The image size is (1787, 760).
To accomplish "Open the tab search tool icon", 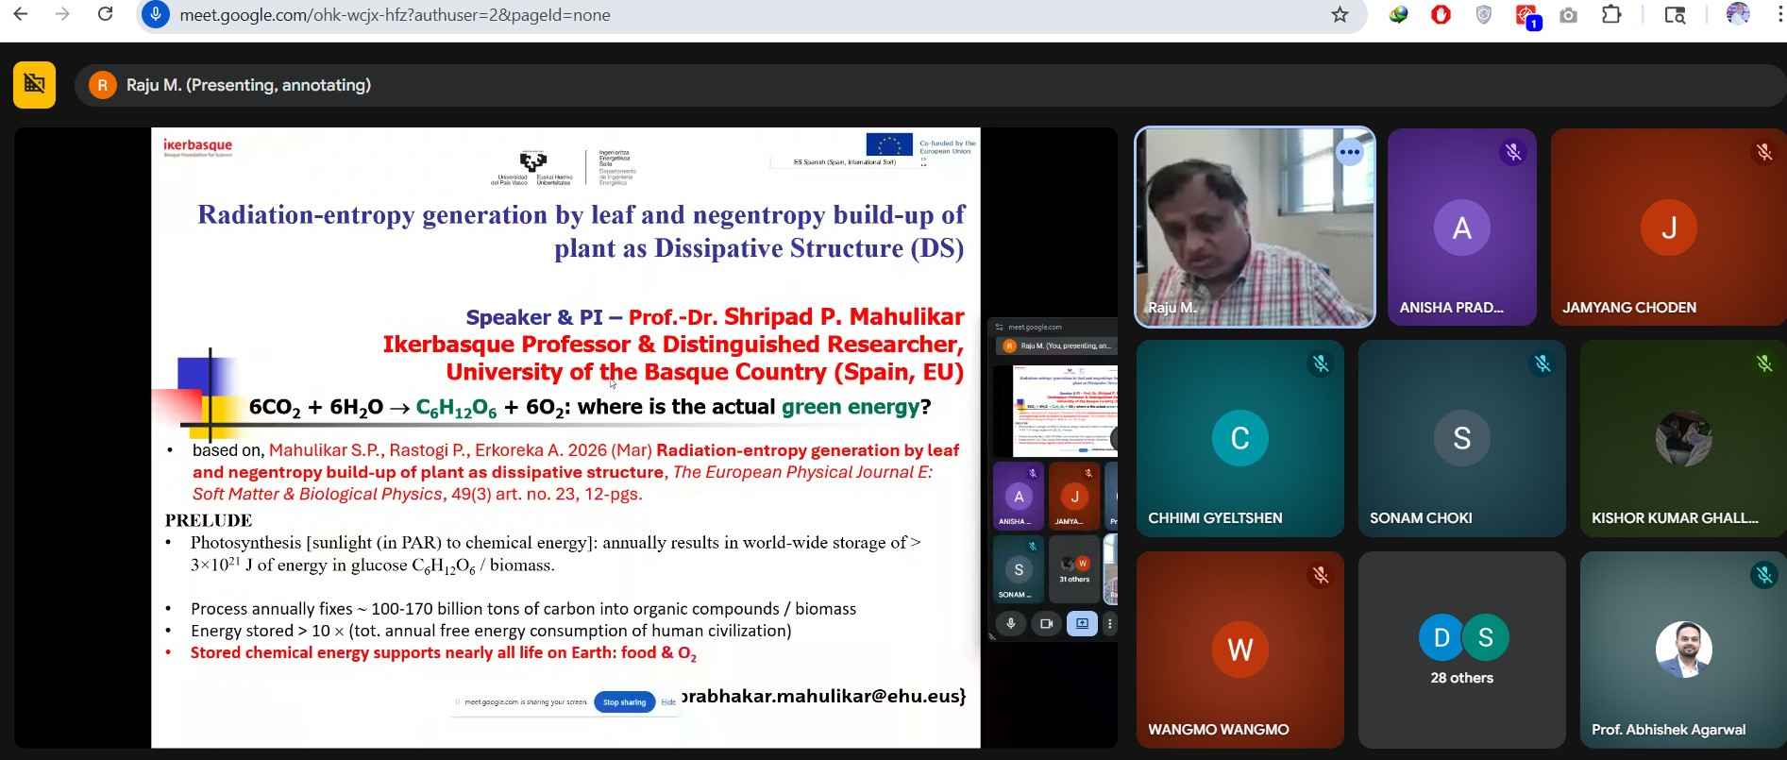I will tap(1675, 14).
